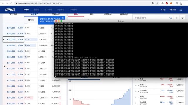The height and width of the screenshot is (105, 188).
Task: Click order book price 8,389,000
Action: click(x=11, y=28)
